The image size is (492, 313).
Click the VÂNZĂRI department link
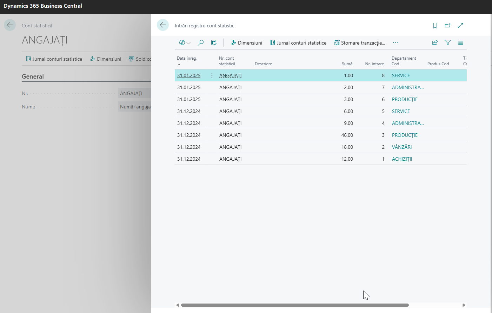pyautogui.click(x=402, y=147)
